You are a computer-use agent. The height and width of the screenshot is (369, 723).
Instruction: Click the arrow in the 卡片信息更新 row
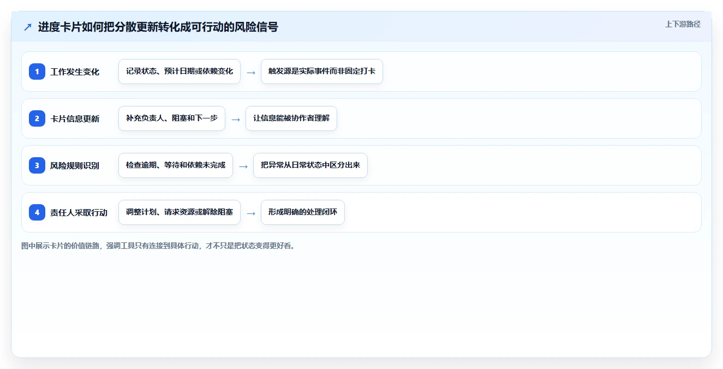[x=236, y=119]
